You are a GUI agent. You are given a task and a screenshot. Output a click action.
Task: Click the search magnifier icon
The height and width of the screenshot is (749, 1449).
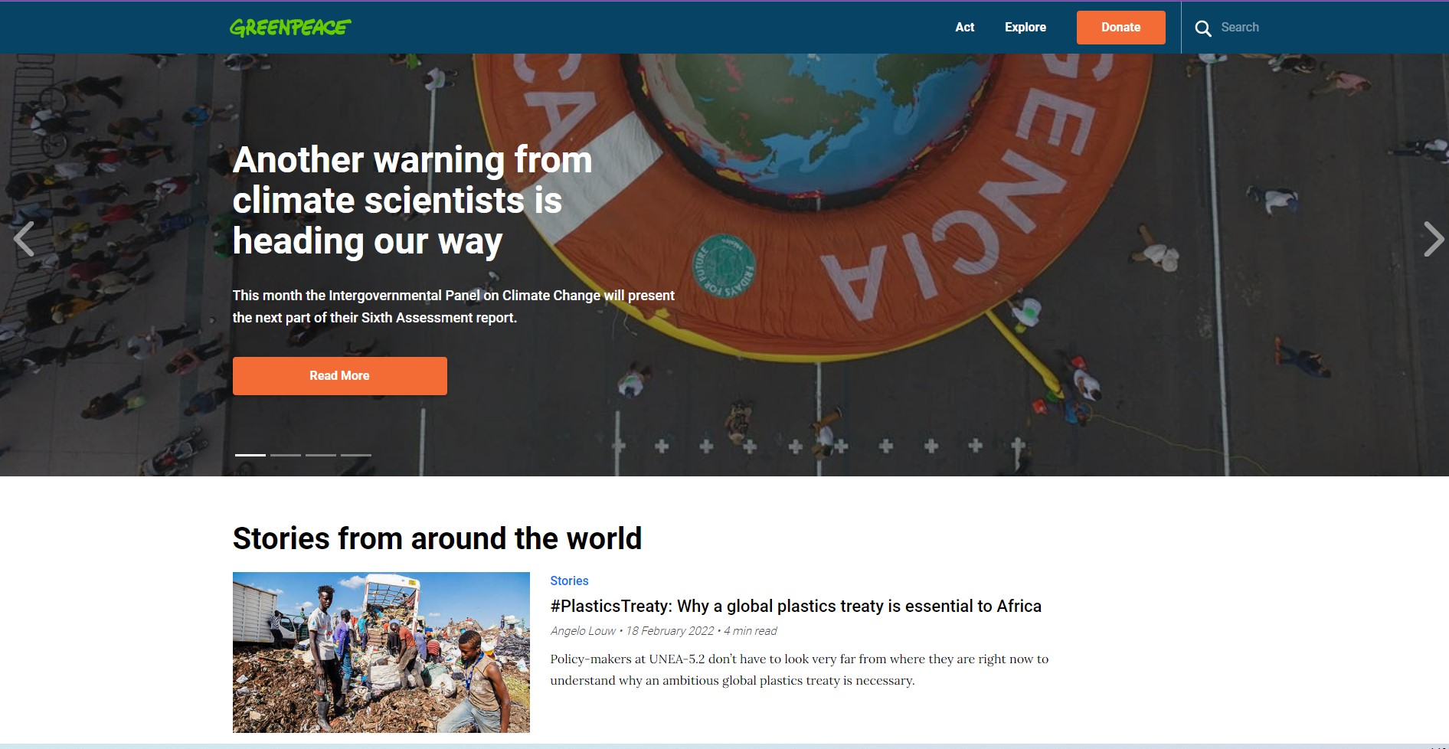[1203, 28]
